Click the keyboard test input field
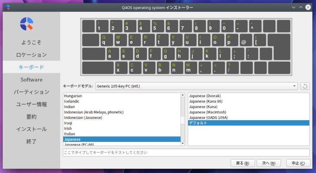 point(186,152)
